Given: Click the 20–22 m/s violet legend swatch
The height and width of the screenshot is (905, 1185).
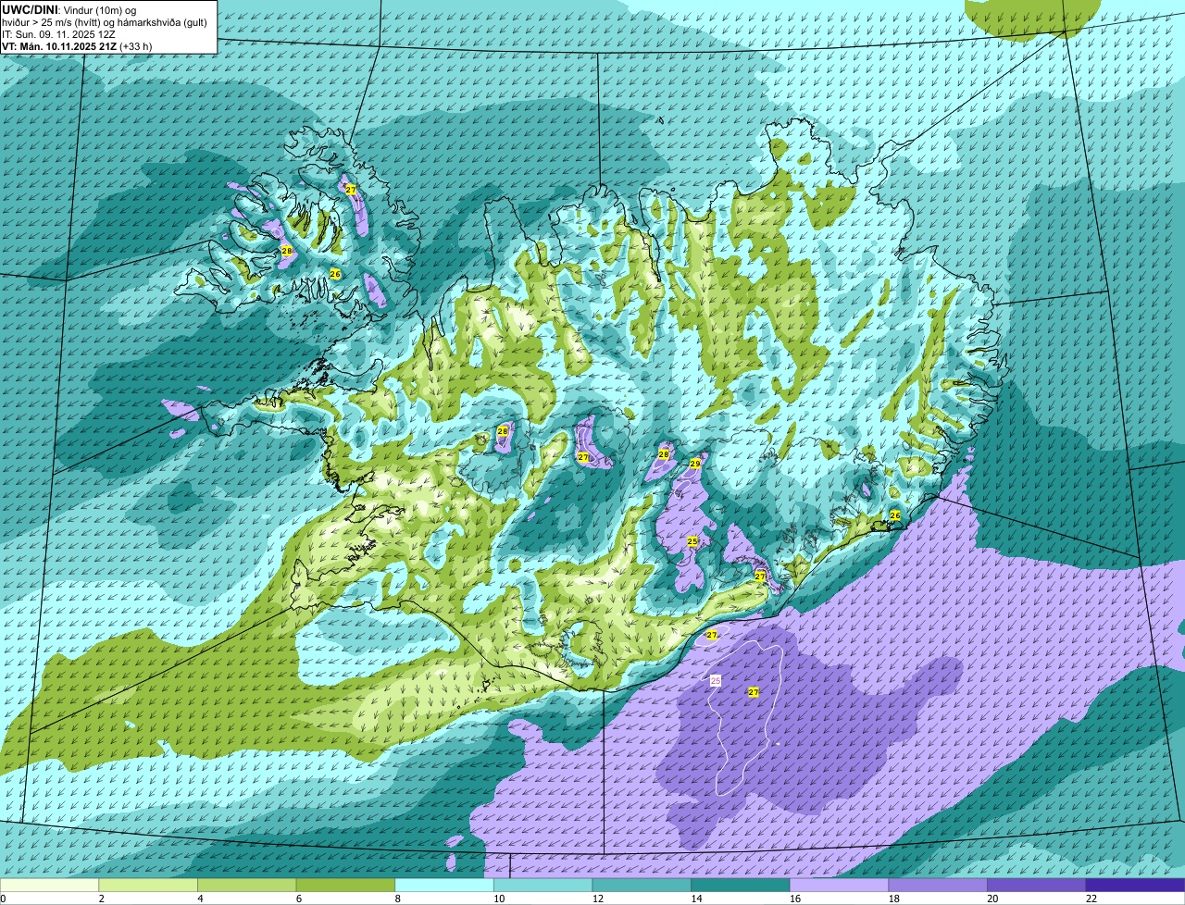Looking at the screenshot, I should tap(1037, 886).
